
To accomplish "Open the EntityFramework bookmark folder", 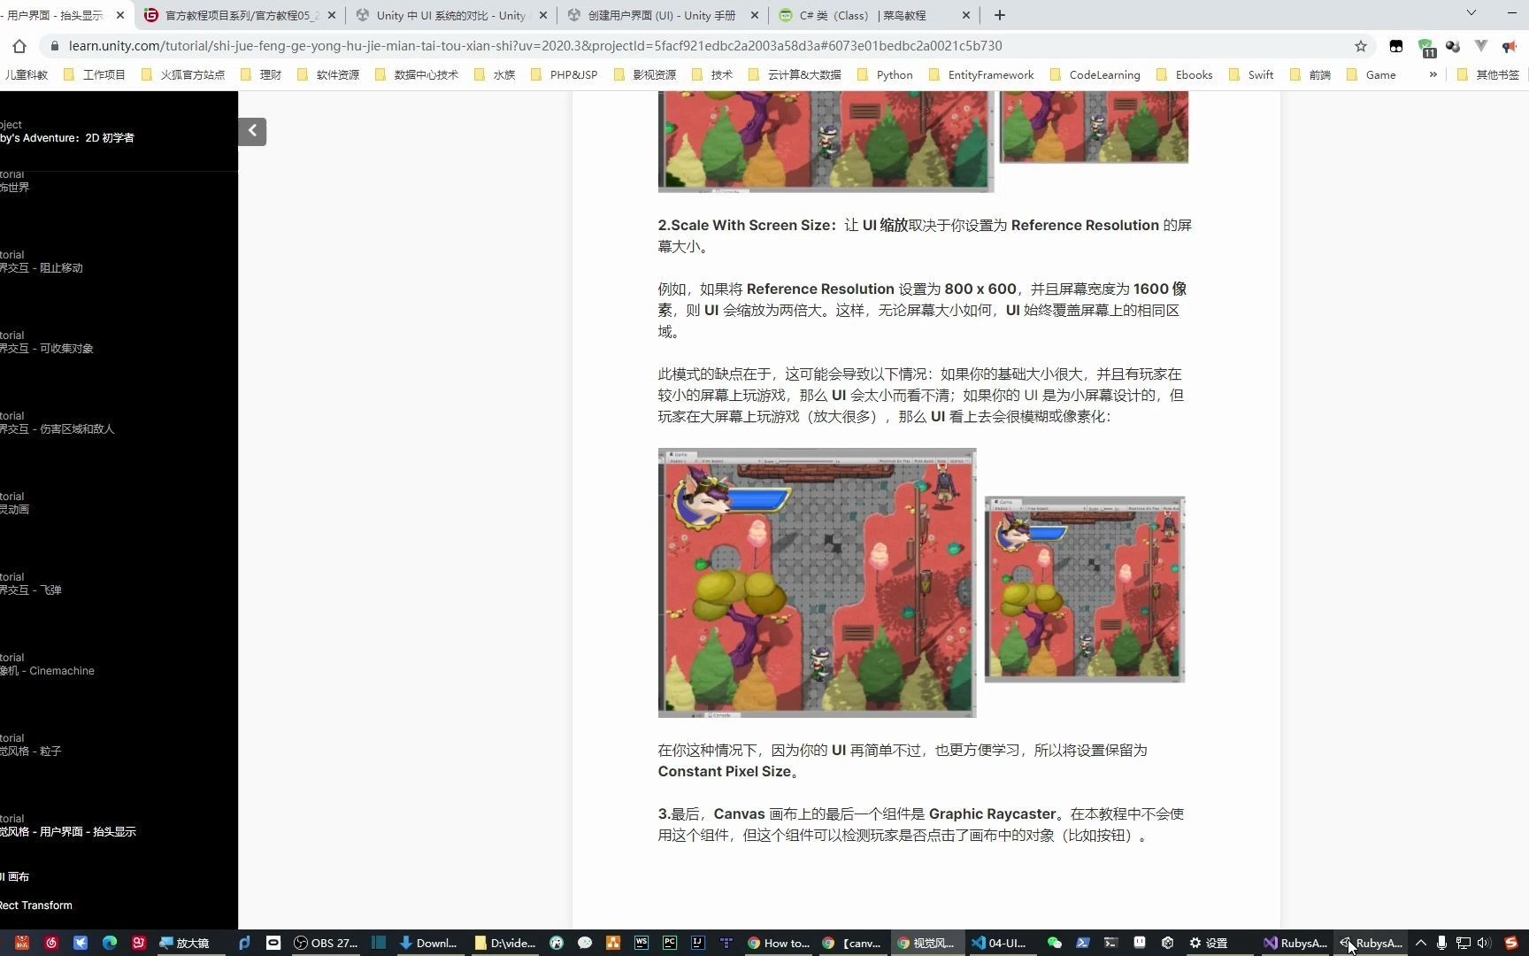I will [981, 75].
